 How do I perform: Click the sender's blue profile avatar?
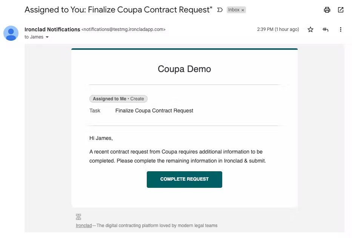coord(11,33)
